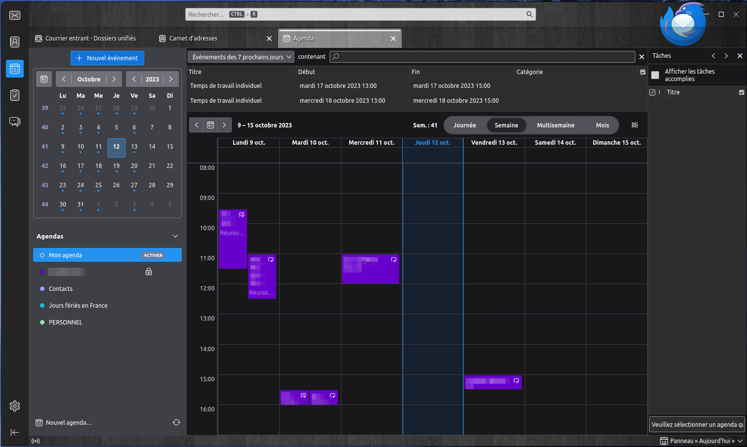Screen dimensions: 747x447
Task: Click the sync calendars refresh icon
Action: point(176,422)
